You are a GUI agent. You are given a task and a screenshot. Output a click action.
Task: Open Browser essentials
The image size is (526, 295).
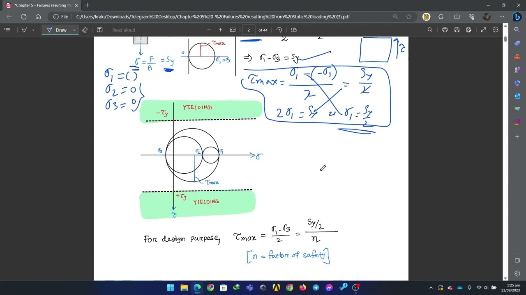471,17
